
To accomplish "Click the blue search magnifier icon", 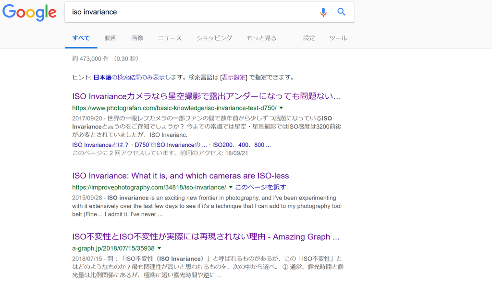I will coord(341,12).
